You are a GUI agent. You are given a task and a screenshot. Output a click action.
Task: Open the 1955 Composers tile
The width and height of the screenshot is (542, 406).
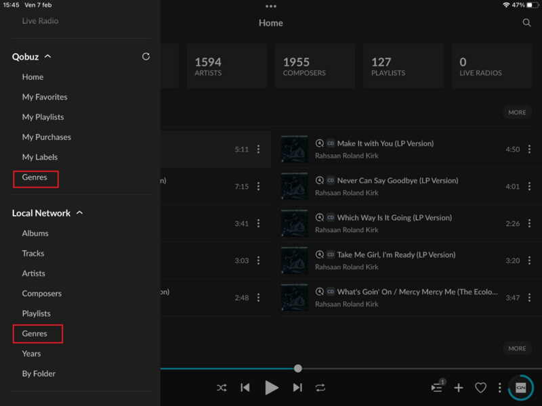[x=314, y=65]
